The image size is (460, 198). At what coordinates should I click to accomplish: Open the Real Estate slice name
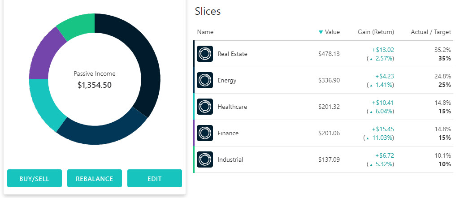[x=232, y=54]
